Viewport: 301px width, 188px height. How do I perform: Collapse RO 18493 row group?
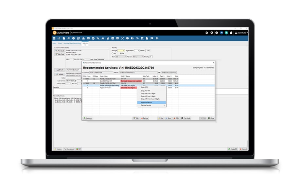tap(84, 79)
